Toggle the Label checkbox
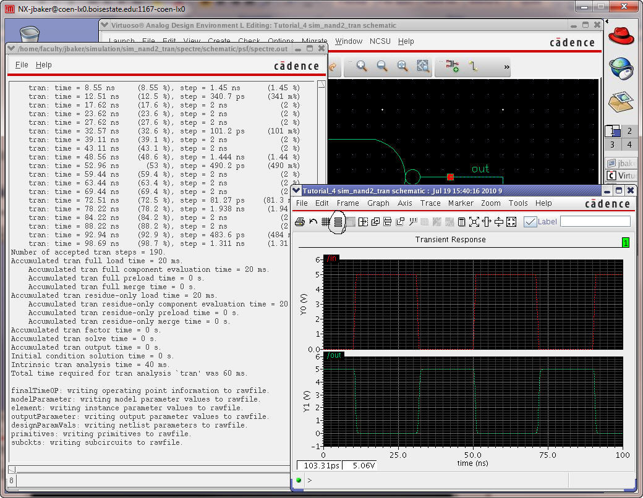Viewport: 643px width, 498px height. [x=530, y=222]
